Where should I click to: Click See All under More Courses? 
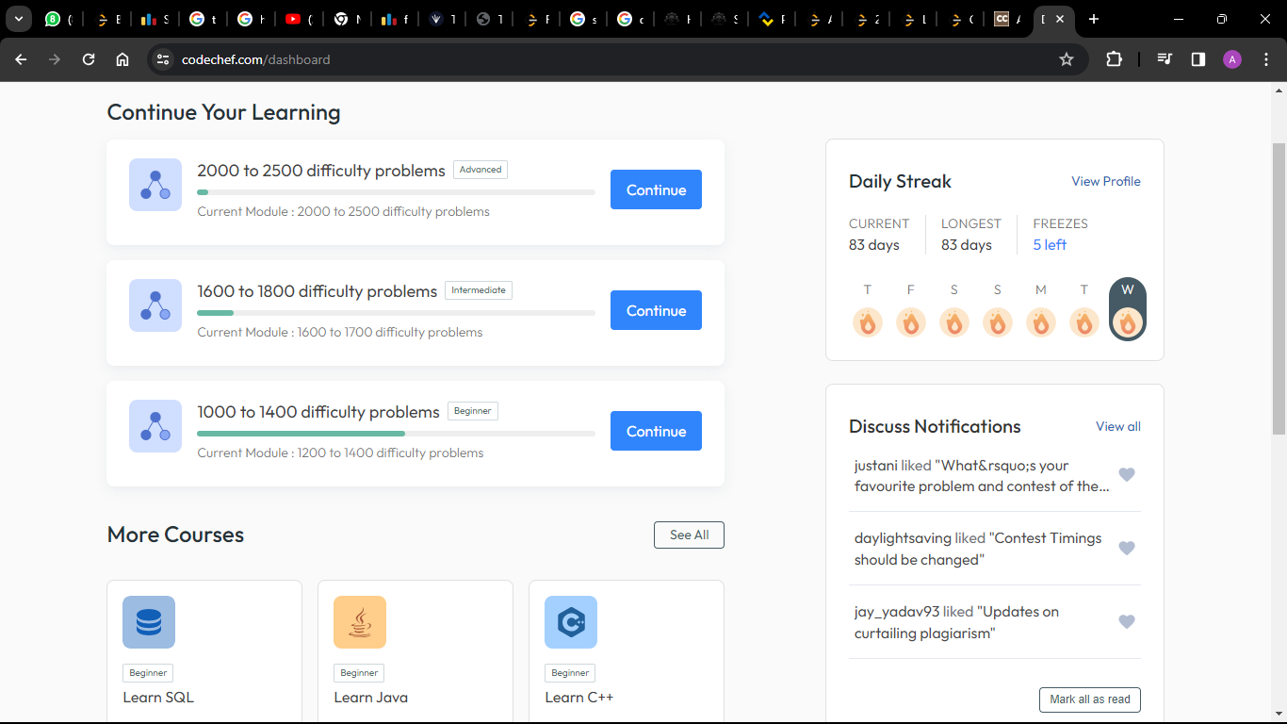pos(689,535)
